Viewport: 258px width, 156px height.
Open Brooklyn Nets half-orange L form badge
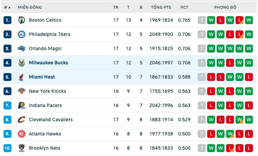[x=230, y=148]
